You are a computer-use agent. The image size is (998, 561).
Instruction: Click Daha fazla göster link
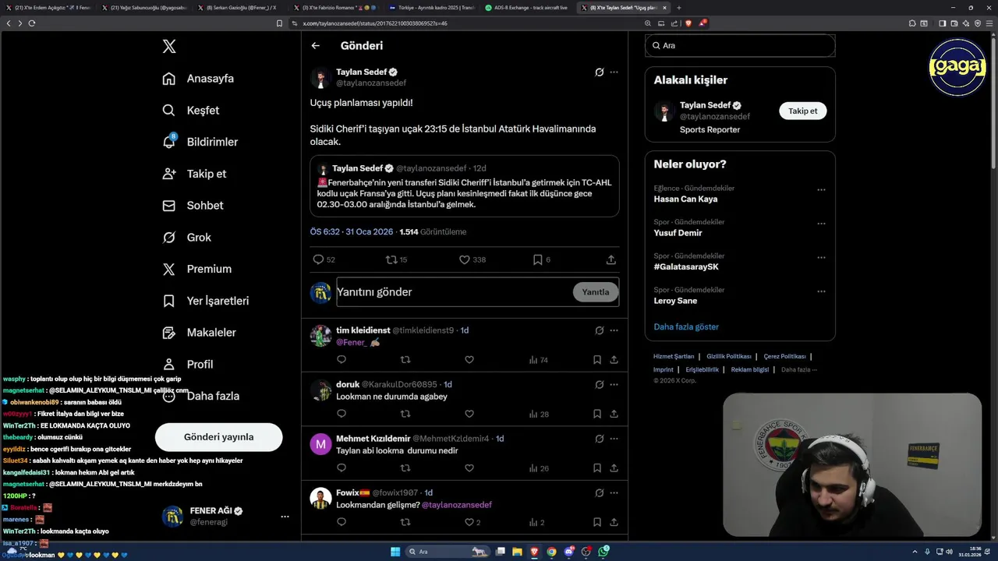(x=686, y=327)
